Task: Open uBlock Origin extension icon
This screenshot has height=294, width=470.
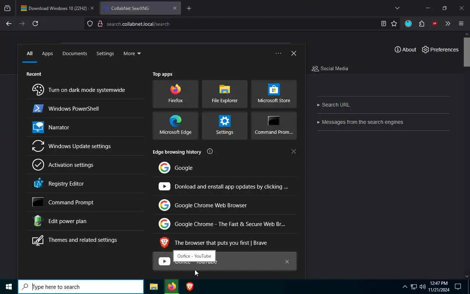Action: (x=435, y=24)
